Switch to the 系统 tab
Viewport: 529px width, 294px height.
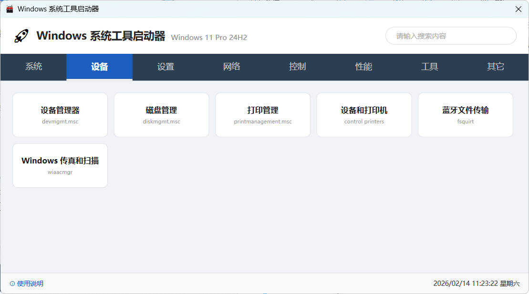pos(33,67)
